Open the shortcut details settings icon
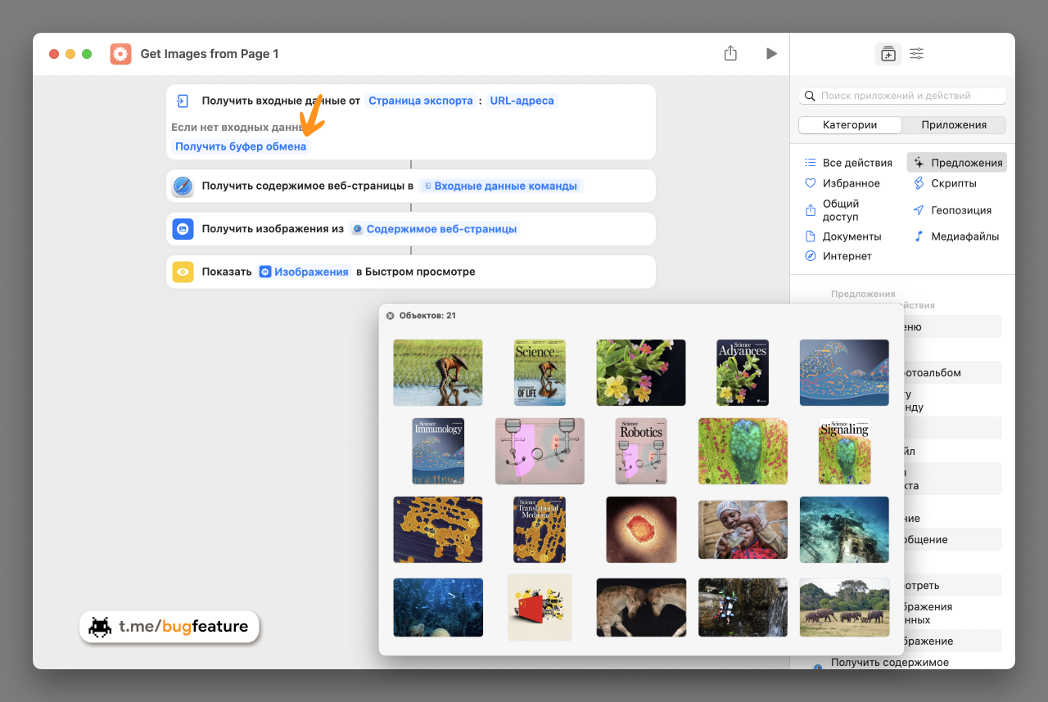The image size is (1048, 702). click(916, 53)
